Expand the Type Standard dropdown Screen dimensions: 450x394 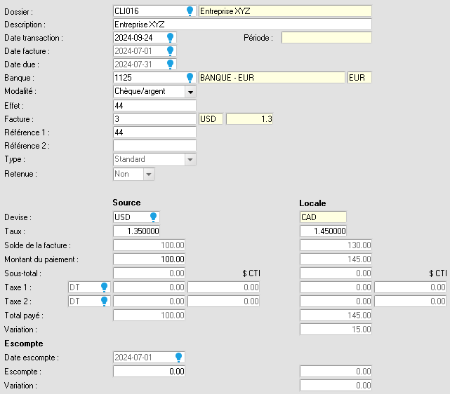[x=190, y=160]
